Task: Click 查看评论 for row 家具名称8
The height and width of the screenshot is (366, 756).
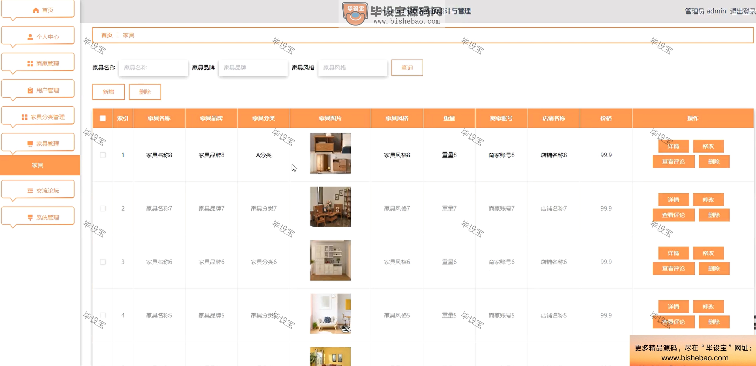Action: pos(674,162)
